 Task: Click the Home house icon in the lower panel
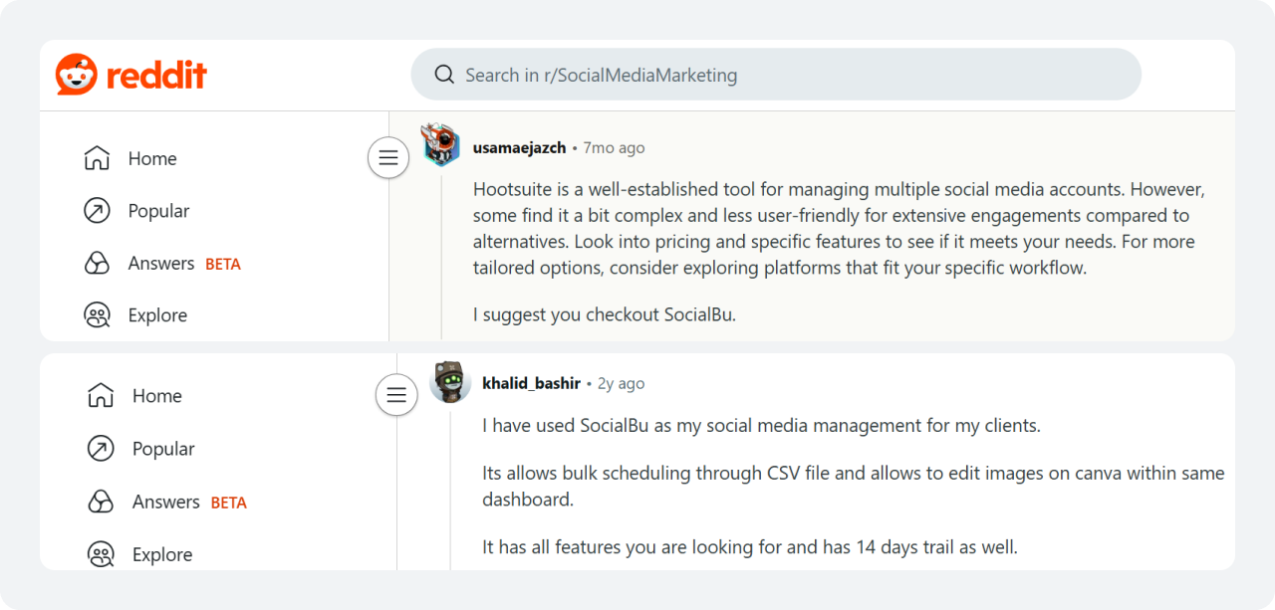(101, 396)
